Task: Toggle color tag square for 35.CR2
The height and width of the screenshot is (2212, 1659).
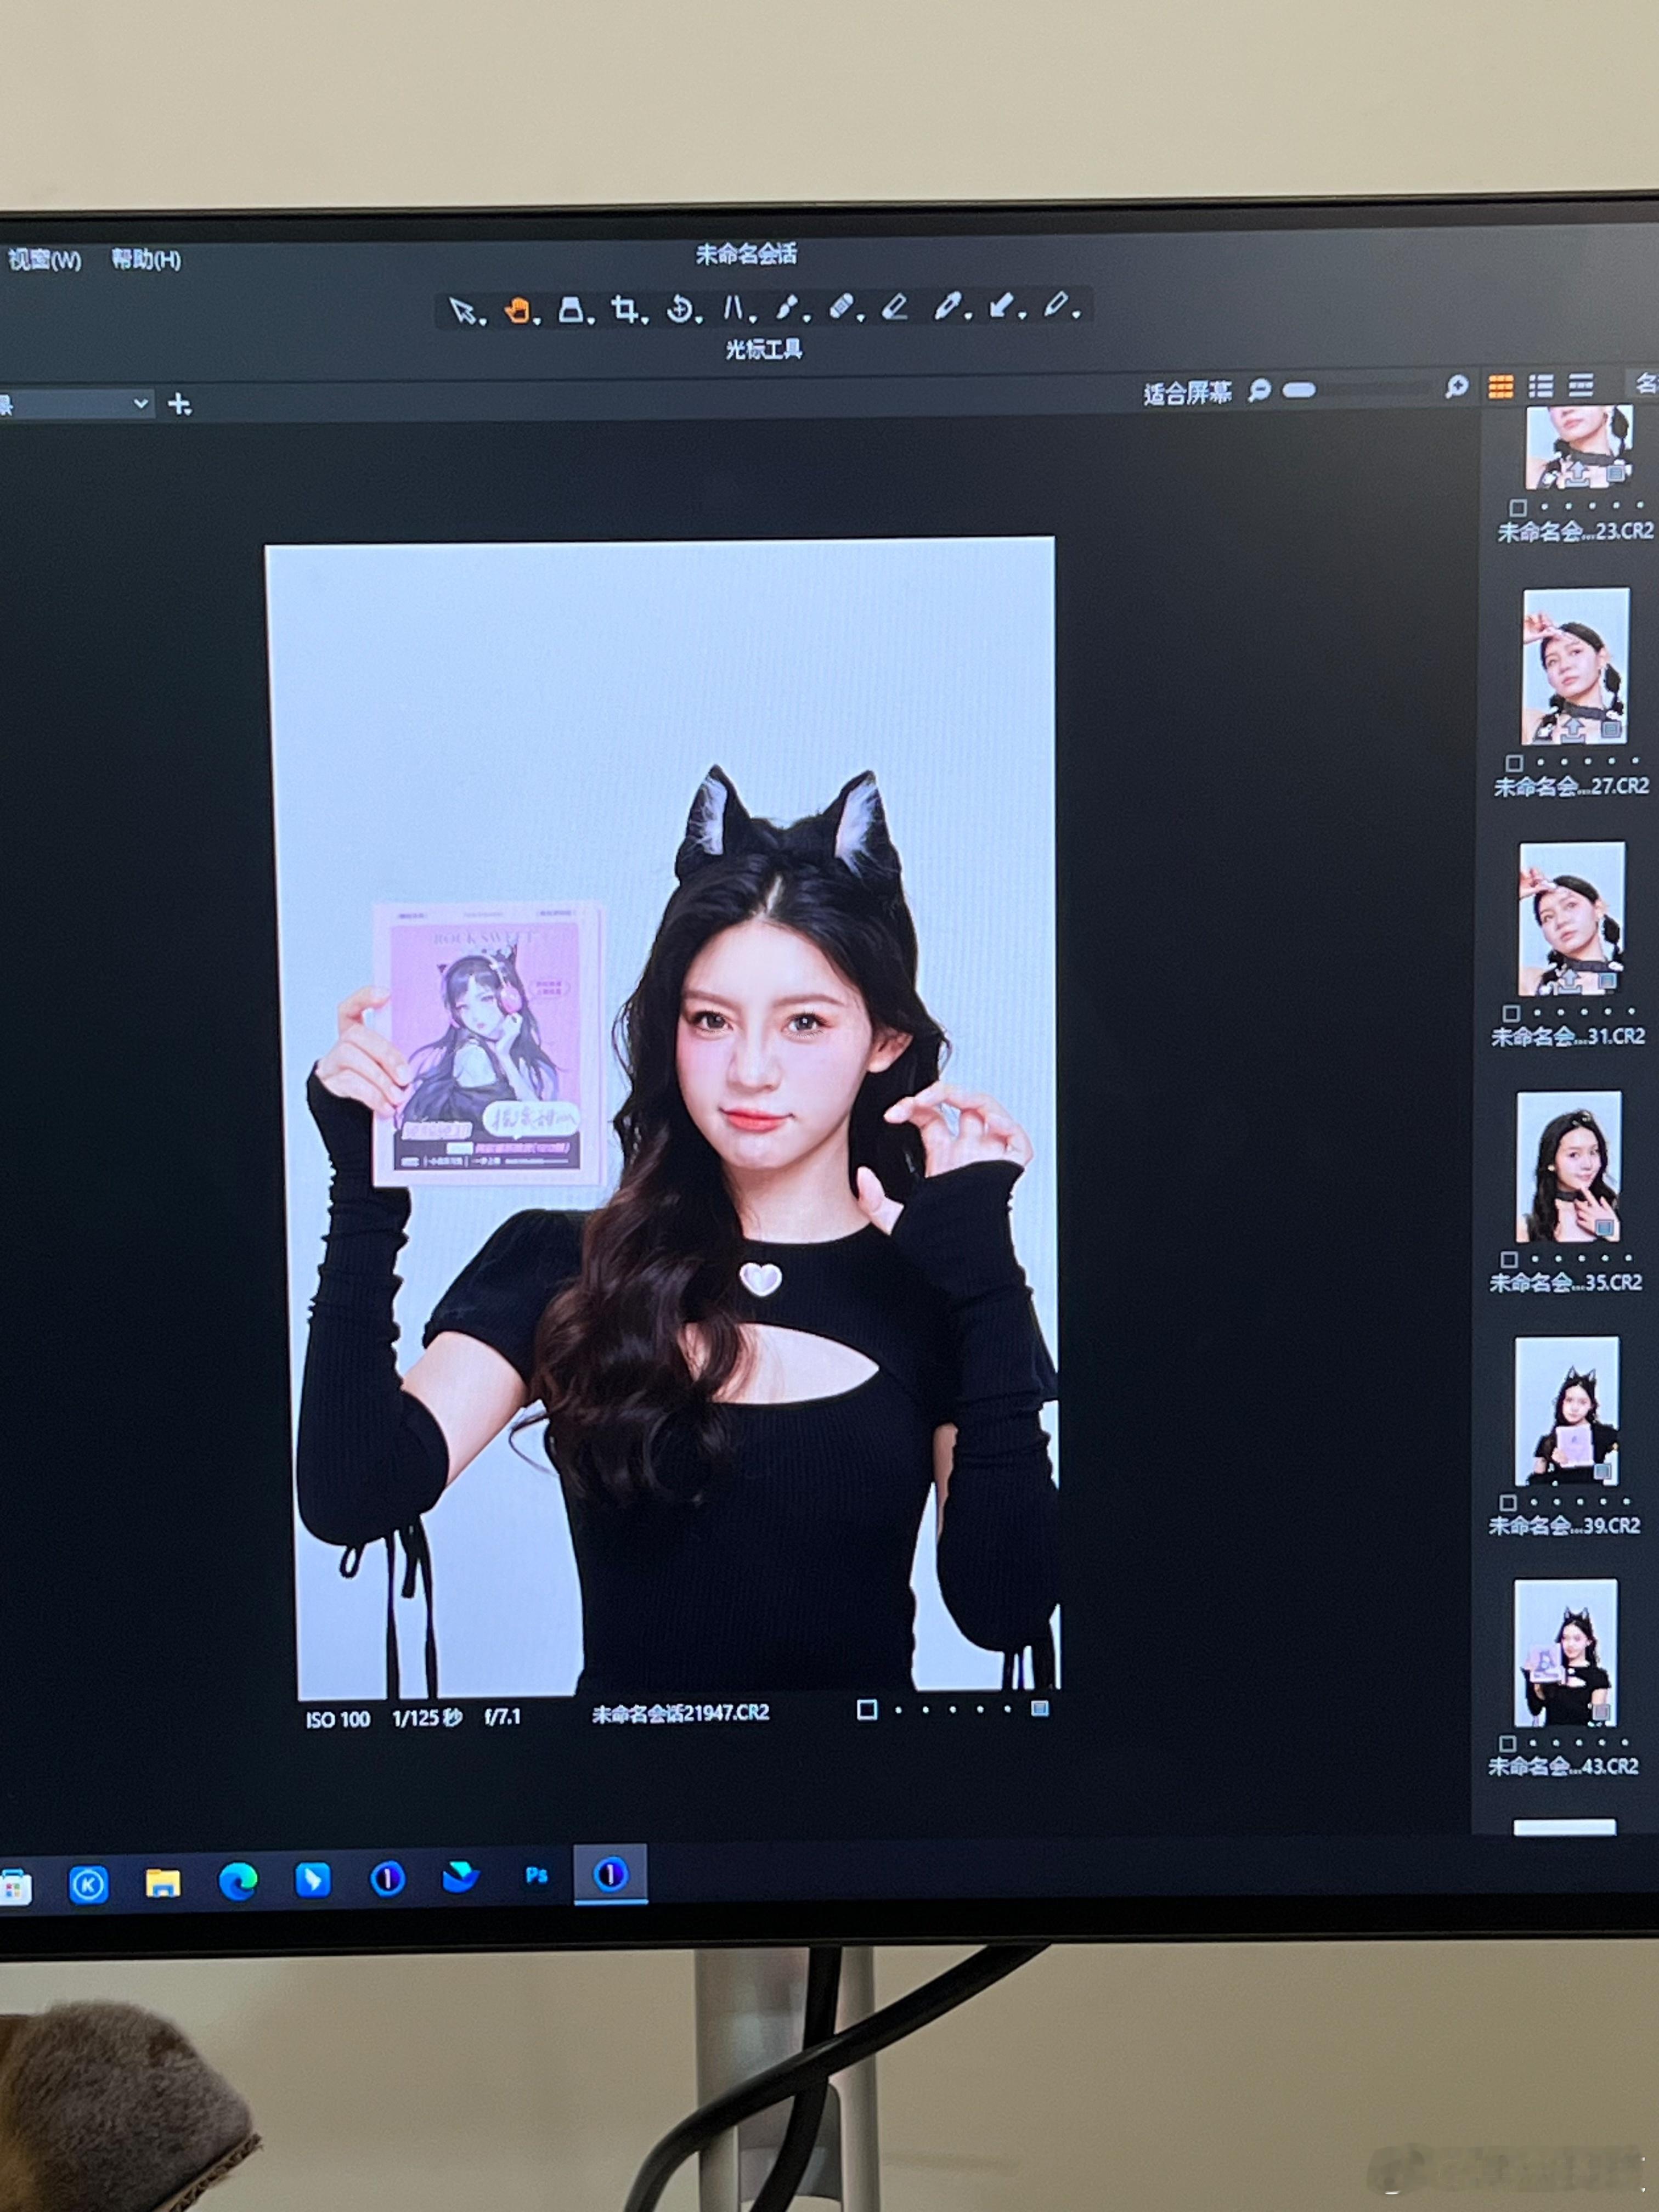Action: coord(1509,1259)
